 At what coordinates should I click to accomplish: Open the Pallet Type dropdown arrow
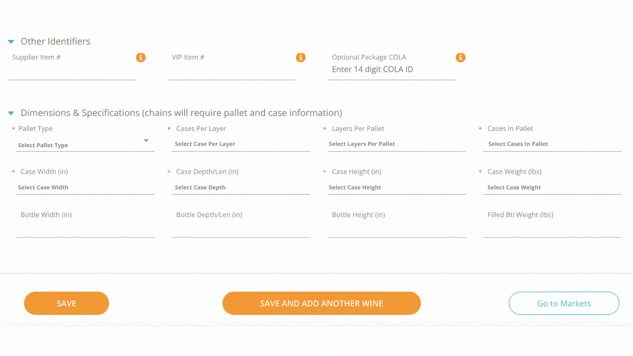[x=146, y=140]
